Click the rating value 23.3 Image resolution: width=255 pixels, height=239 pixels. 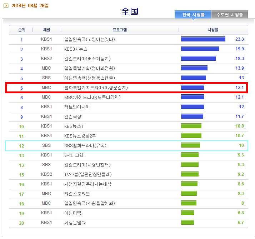click(x=240, y=39)
